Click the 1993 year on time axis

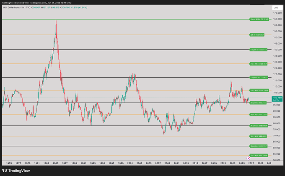click(93, 163)
